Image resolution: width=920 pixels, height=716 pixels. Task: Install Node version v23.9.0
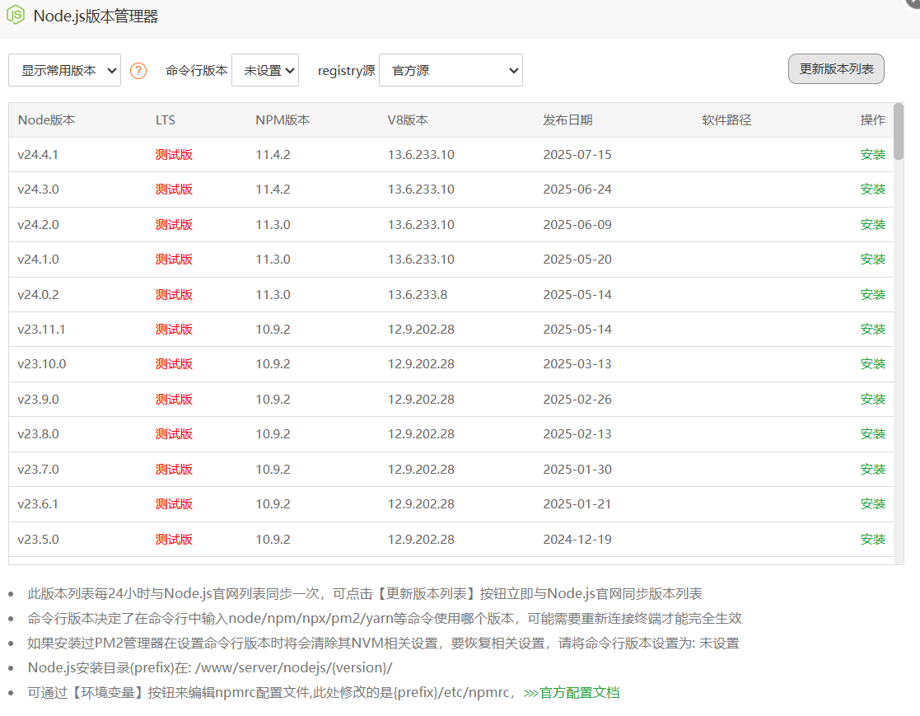coord(872,399)
